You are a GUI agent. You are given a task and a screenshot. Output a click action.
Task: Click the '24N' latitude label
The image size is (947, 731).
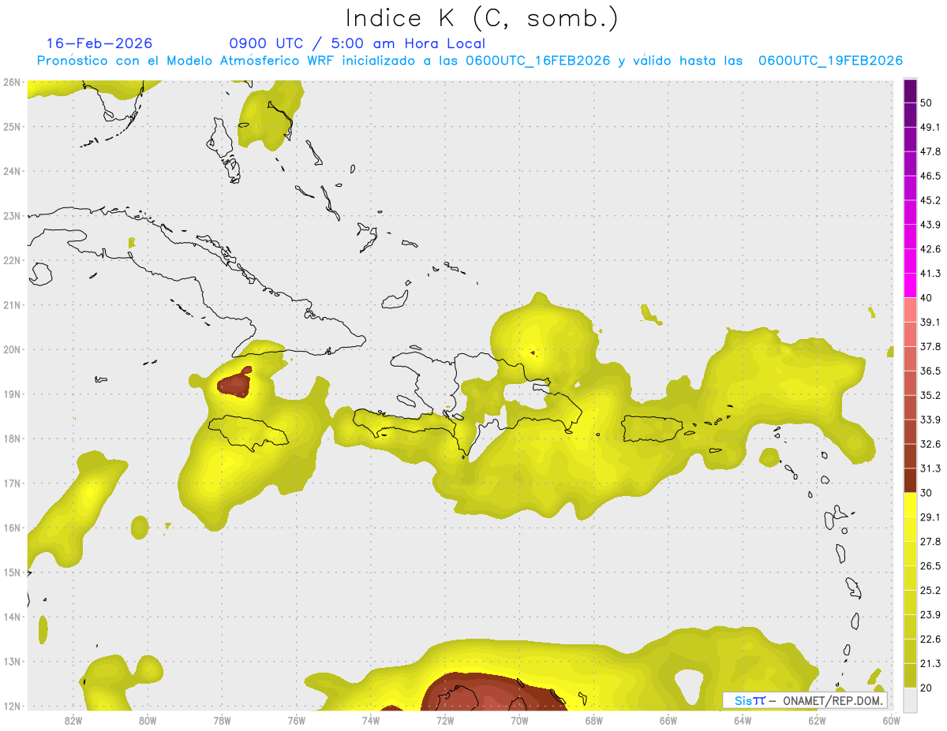(12, 171)
